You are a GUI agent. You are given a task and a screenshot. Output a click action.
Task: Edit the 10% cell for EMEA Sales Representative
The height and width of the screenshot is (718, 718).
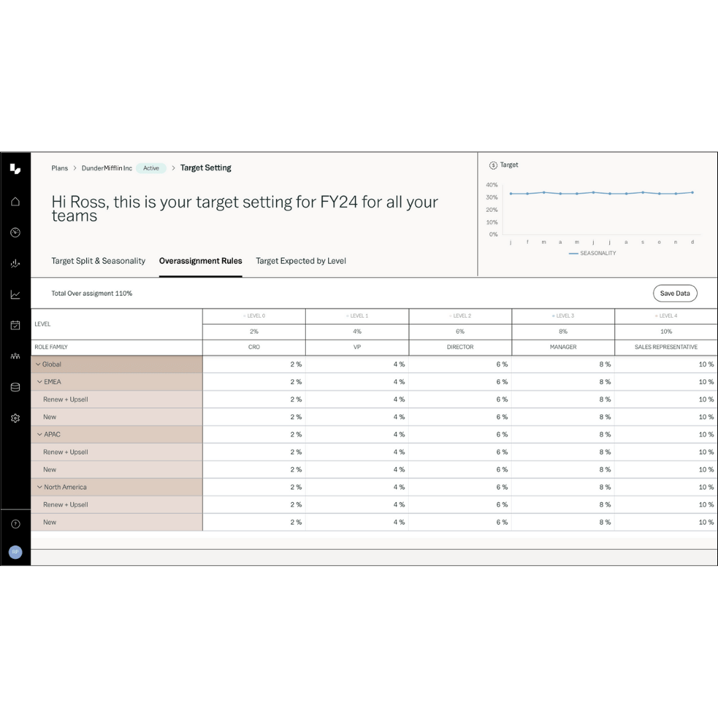[x=665, y=381]
